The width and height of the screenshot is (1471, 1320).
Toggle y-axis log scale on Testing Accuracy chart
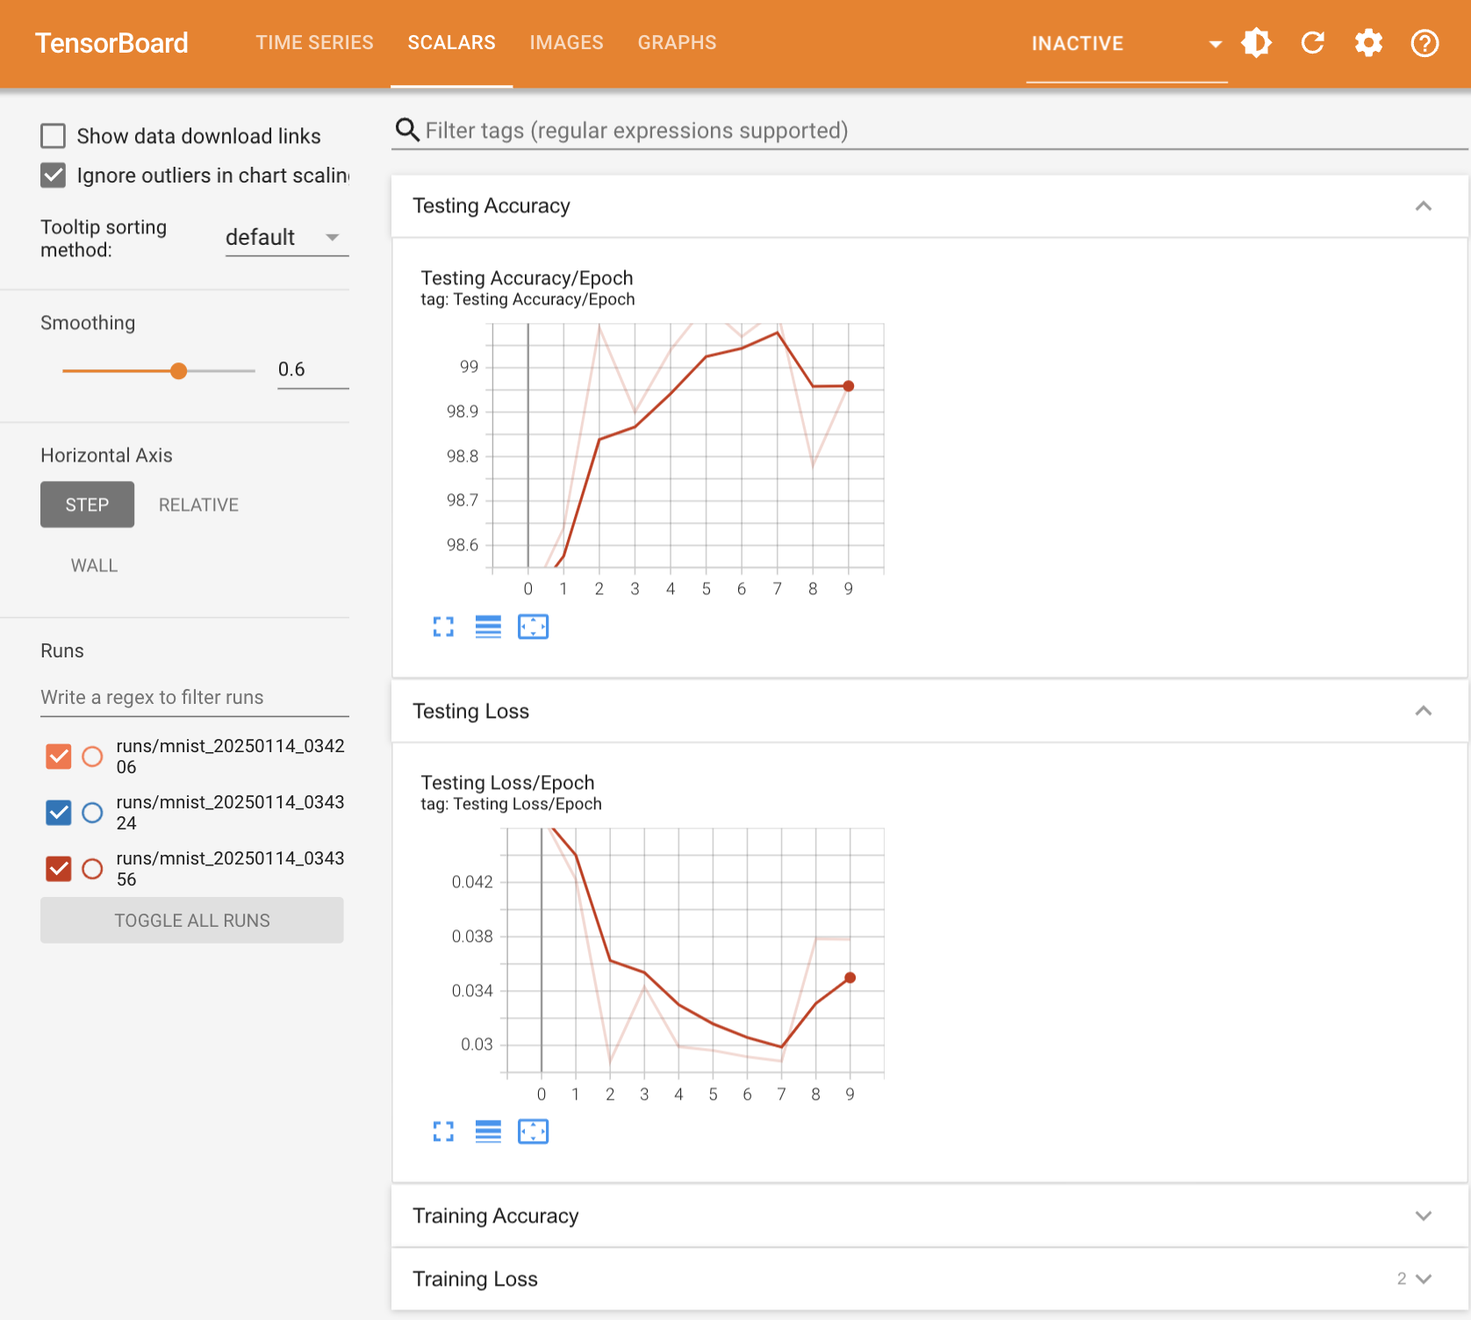click(488, 627)
